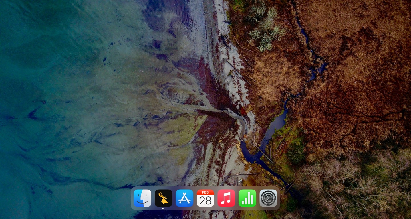Click the blue App Store 'A' icon
Image resolution: width=411 pixels, height=219 pixels.
pyautogui.click(x=184, y=198)
